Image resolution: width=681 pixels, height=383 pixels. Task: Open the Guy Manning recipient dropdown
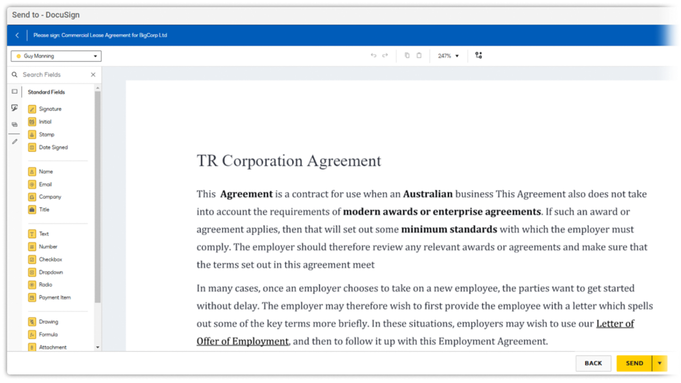tap(56, 56)
